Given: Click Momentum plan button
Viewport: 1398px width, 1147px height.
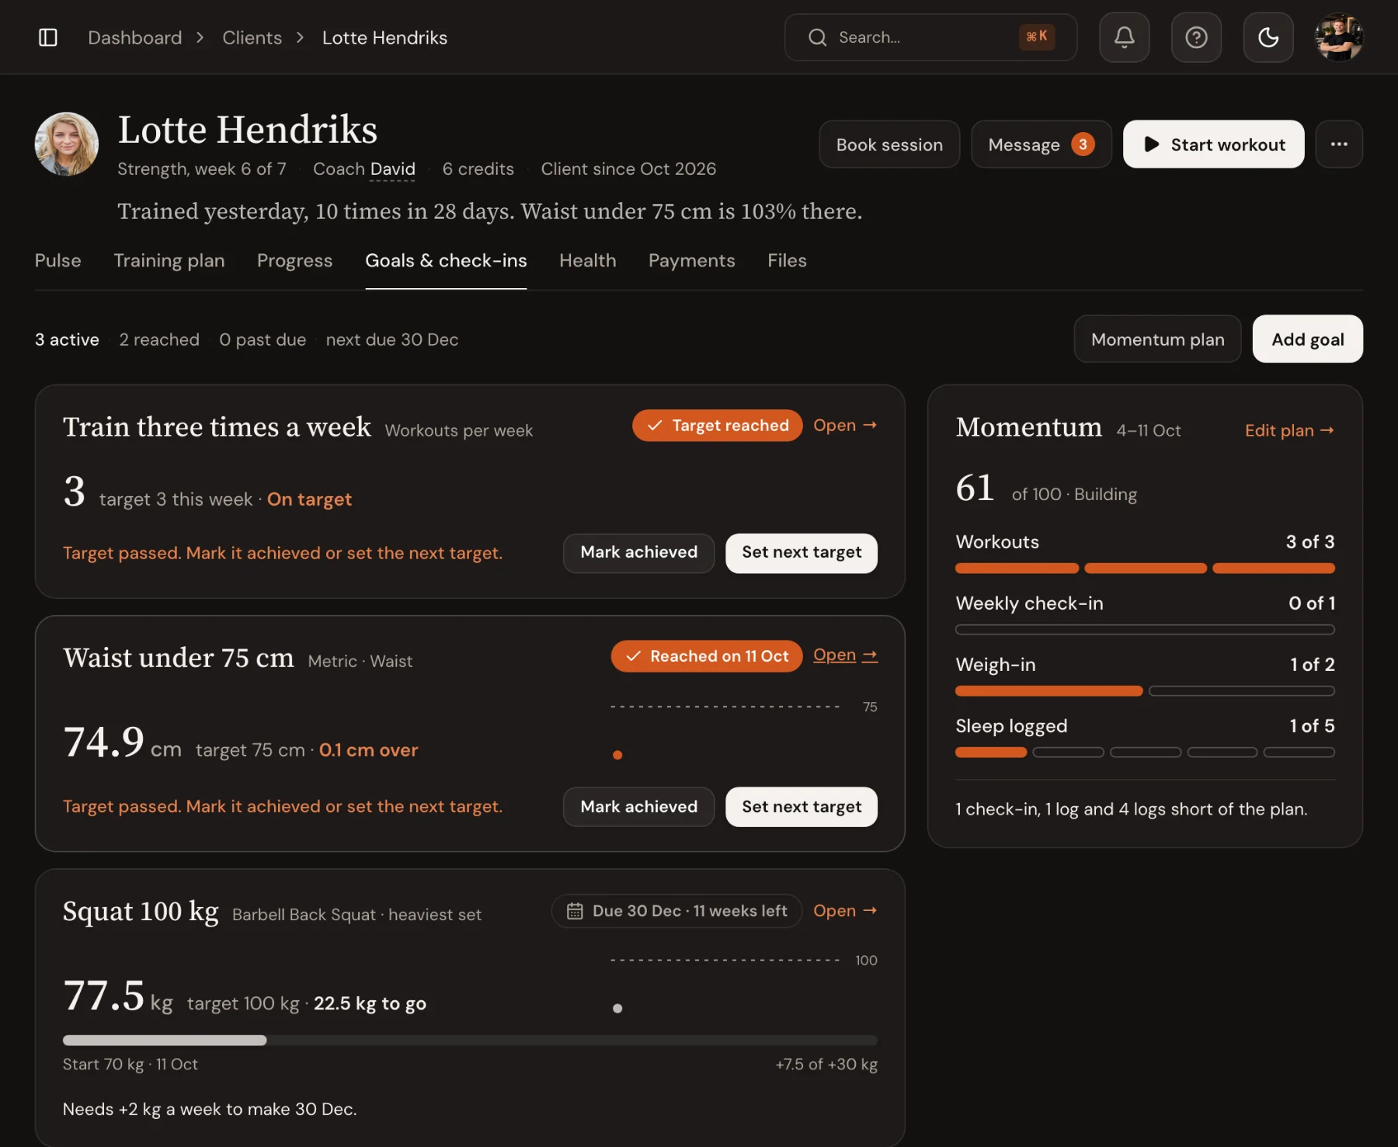Looking at the screenshot, I should (x=1157, y=339).
